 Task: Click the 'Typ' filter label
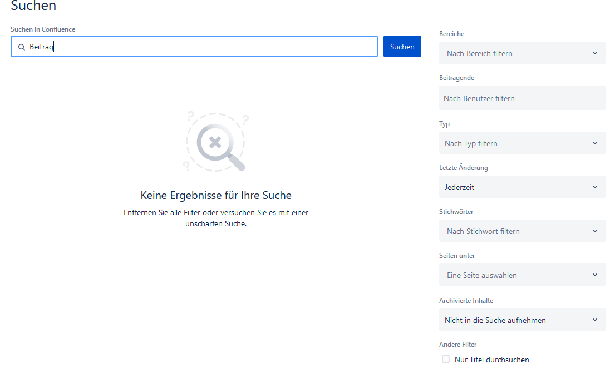[444, 124]
